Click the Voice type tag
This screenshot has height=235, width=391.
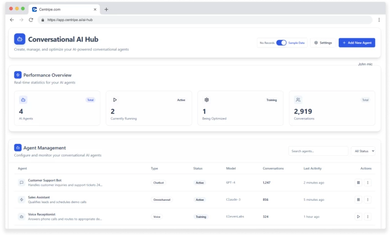(157, 216)
